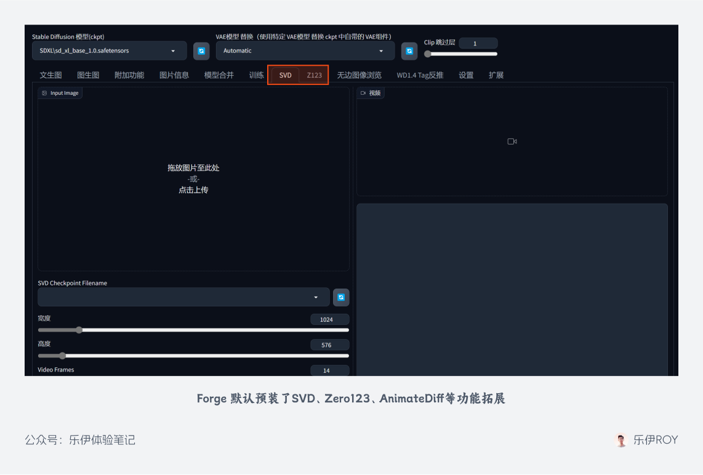Refresh the VAE model list

[x=409, y=51]
